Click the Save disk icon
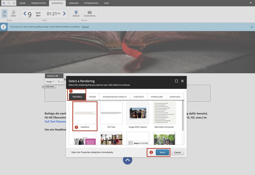The image size is (255, 175). click(x=4, y=3)
